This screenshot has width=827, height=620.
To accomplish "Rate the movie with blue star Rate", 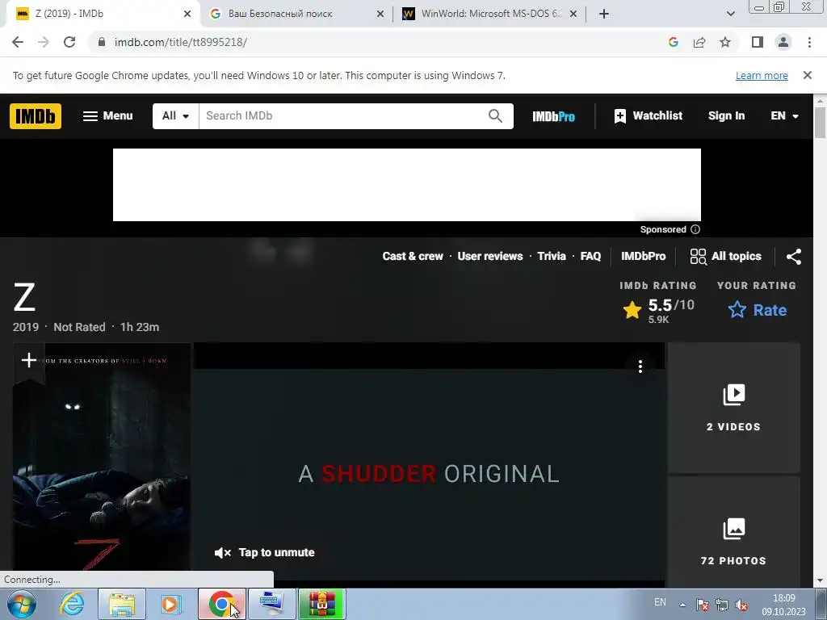I will (757, 310).
